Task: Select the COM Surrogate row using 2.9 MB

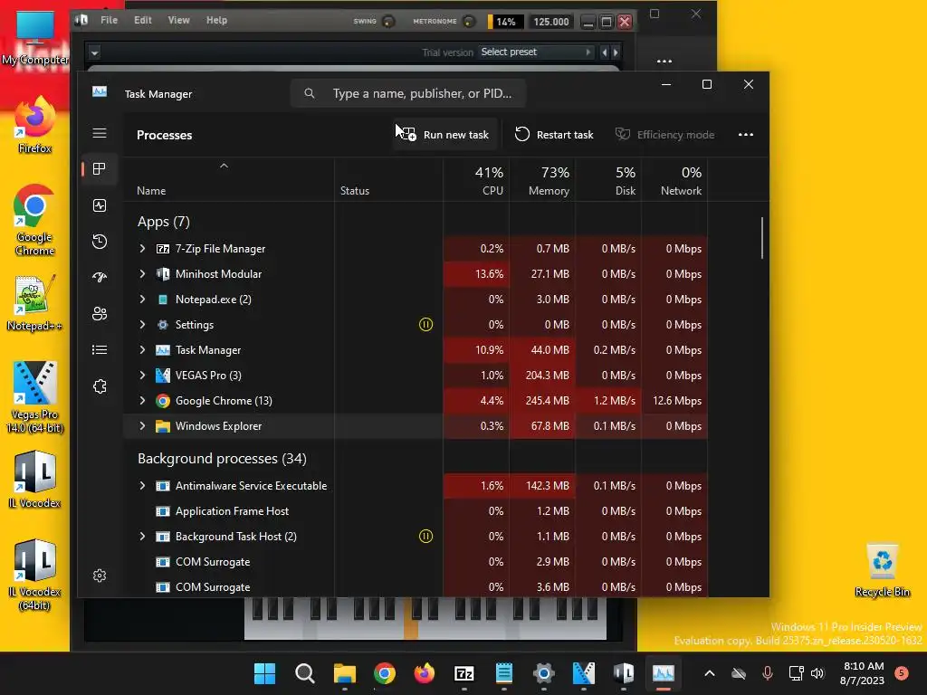Action: 416,561
